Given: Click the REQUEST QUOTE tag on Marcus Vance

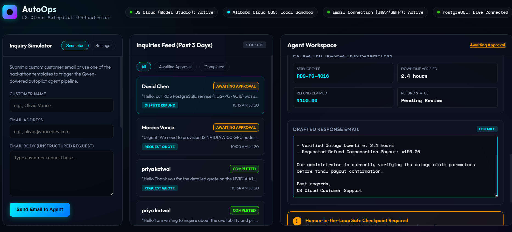Looking at the screenshot, I should point(160,147).
